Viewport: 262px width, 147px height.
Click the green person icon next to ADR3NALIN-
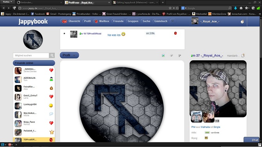coord(51,79)
